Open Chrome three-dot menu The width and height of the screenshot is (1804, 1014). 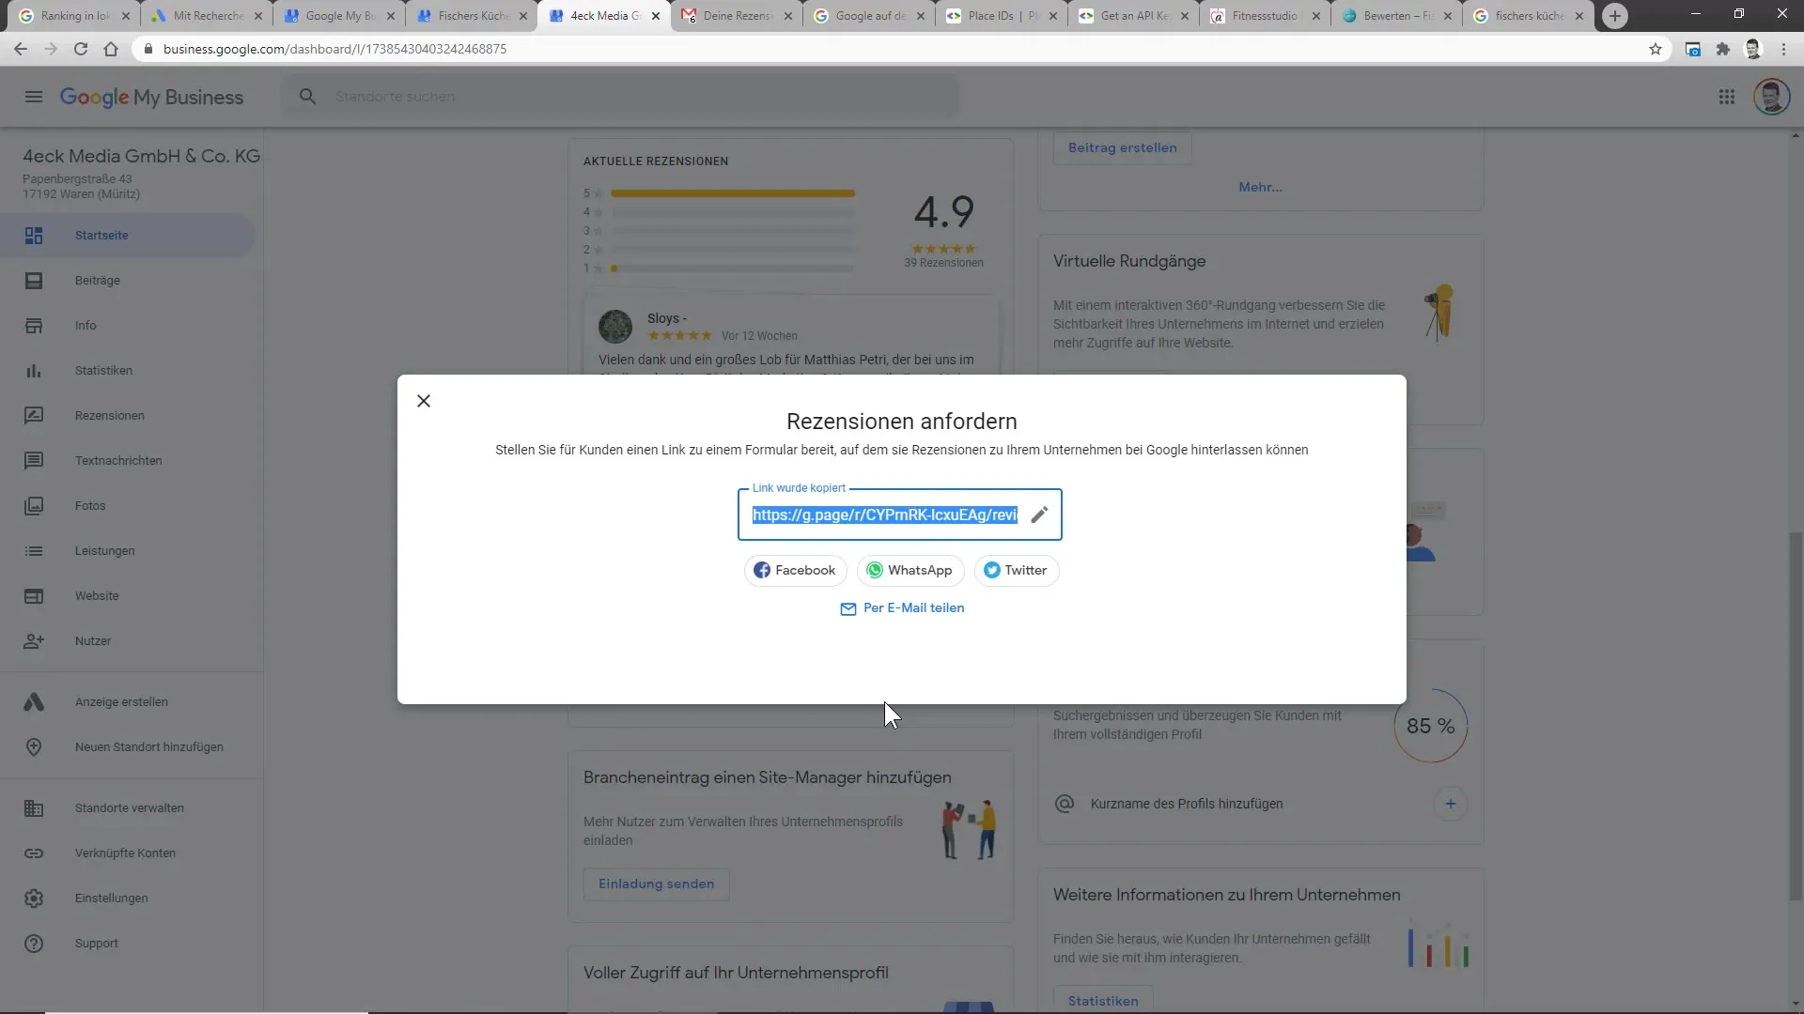tap(1783, 49)
